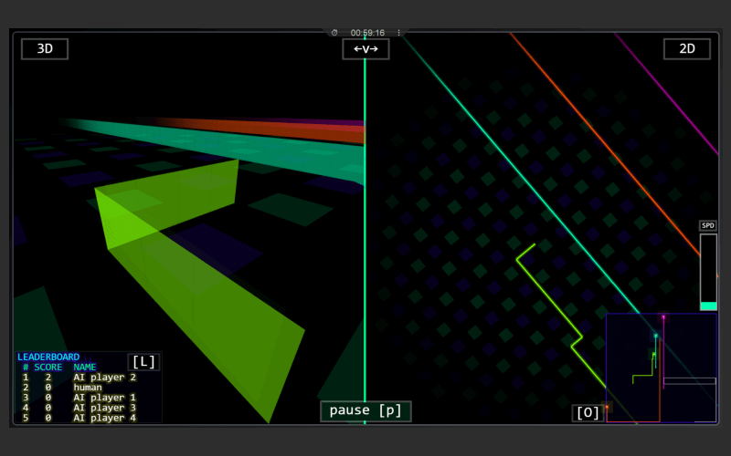The height and width of the screenshot is (456, 731).
Task: Select human row in leaderboard
Action: coord(88,387)
